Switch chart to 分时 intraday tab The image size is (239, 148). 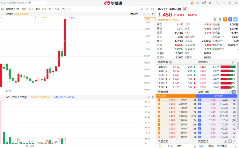coord(17,9)
